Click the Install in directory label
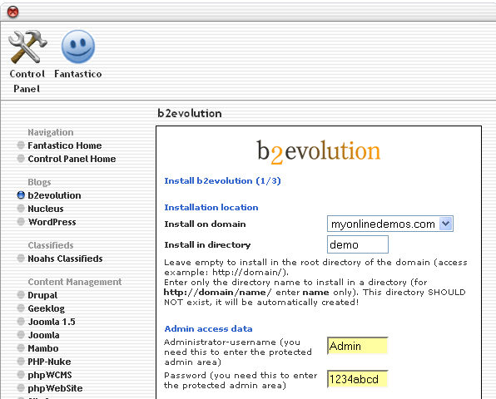 point(207,245)
